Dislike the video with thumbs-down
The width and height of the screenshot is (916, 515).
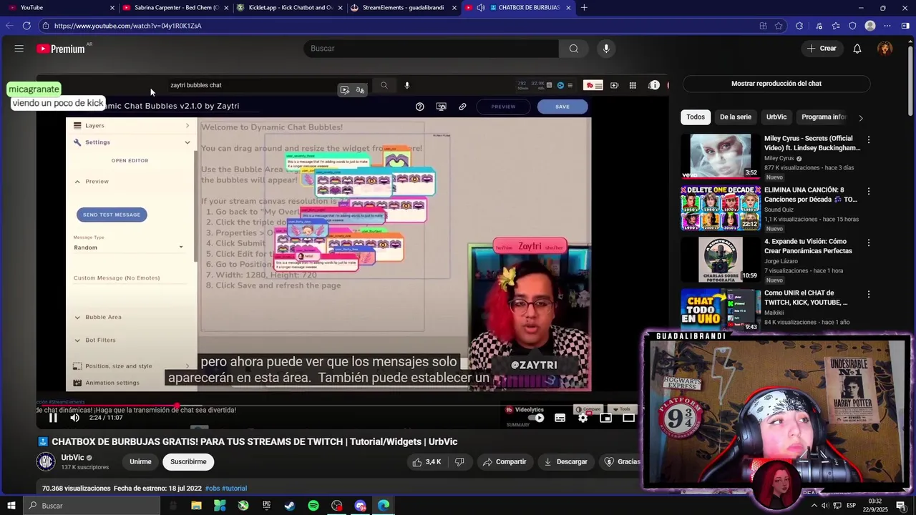460,462
